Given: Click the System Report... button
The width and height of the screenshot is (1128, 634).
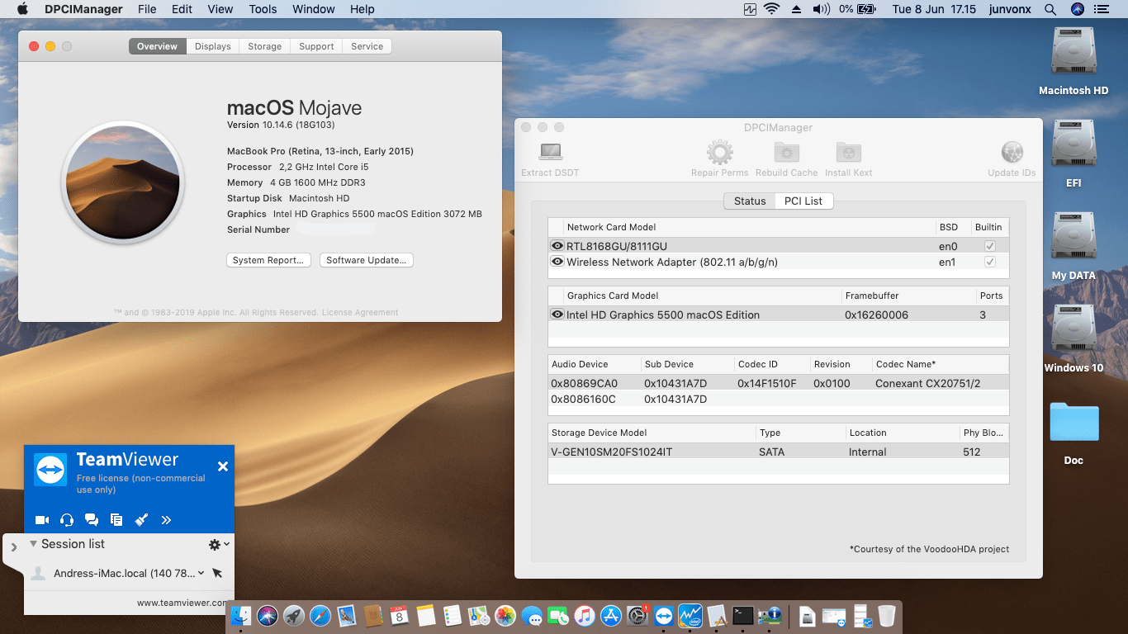Looking at the screenshot, I should pyautogui.click(x=268, y=260).
